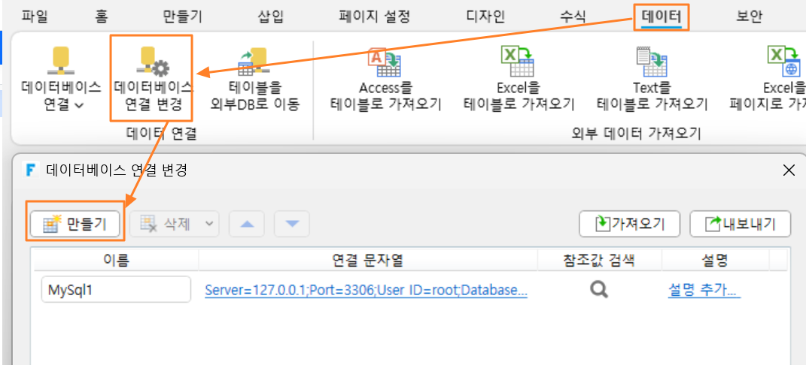Open the 데이터 ribbon tab
Image resolution: width=806 pixels, height=365 pixels.
click(x=661, y=17)
